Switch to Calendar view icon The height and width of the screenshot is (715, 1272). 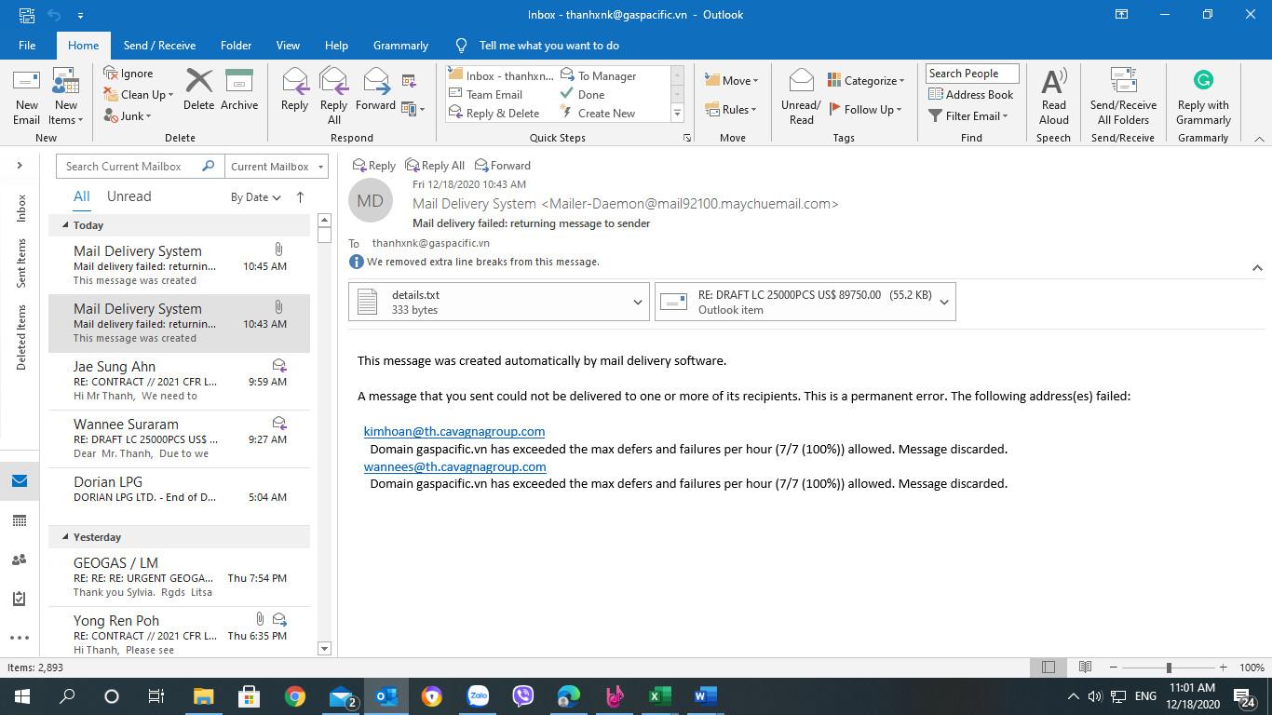20,520
